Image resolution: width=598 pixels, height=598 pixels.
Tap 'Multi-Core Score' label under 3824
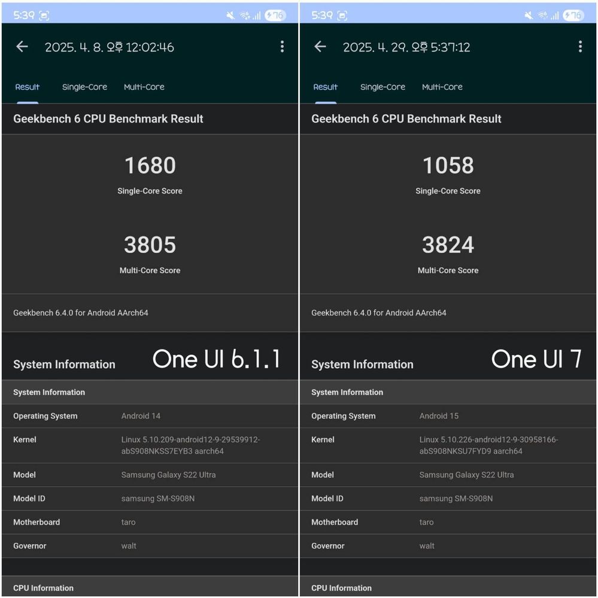pyautogui.click(x=448, y=271)
